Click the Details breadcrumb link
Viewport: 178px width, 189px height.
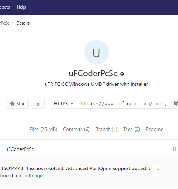23,23
